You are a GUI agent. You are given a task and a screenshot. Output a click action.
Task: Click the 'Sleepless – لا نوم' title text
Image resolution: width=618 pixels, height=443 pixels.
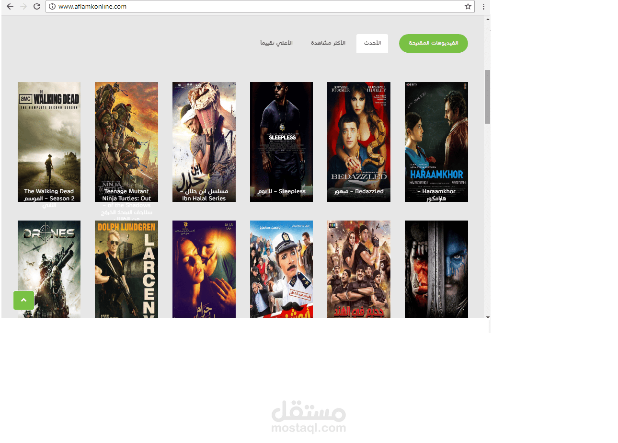[282, 191]
